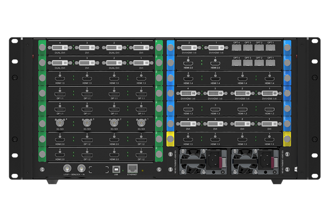Select HDMI 1.3 port 4 on yellow-handled card
331x220 pixels.
point(188,140)
